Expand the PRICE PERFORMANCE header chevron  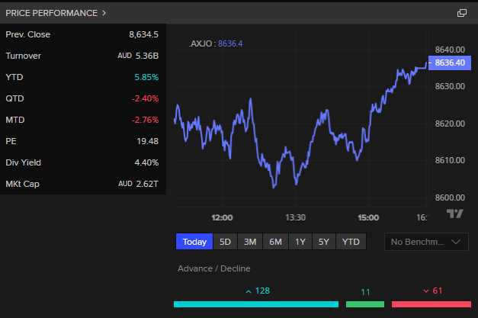coord(104,13)
